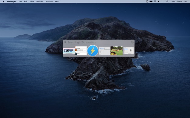
Task: Open the Bluetooth status icon
Action: tap(163, 2)
